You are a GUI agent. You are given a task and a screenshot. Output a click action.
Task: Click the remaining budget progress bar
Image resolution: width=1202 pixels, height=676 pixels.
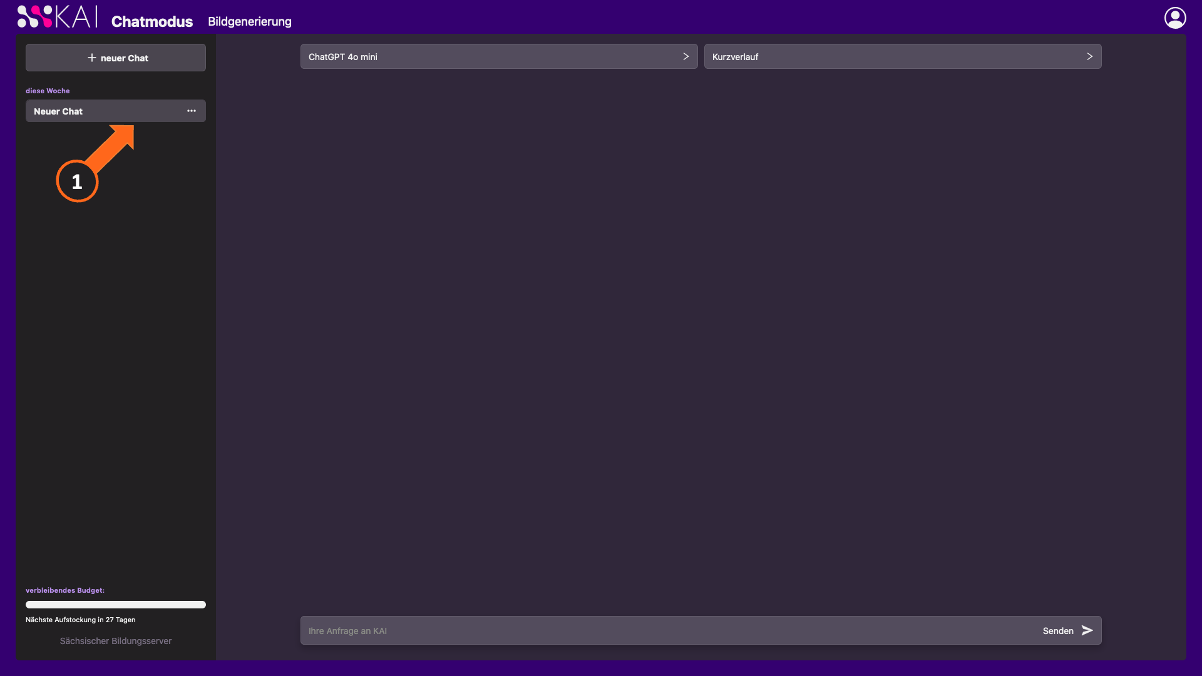coord(116,605)
